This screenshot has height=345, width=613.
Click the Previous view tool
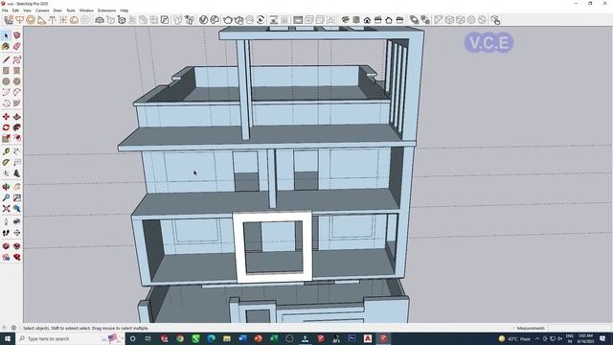tap(17, 209)
